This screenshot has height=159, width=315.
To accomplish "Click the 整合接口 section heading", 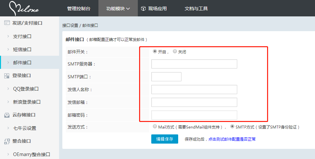I will coord(22,141).
